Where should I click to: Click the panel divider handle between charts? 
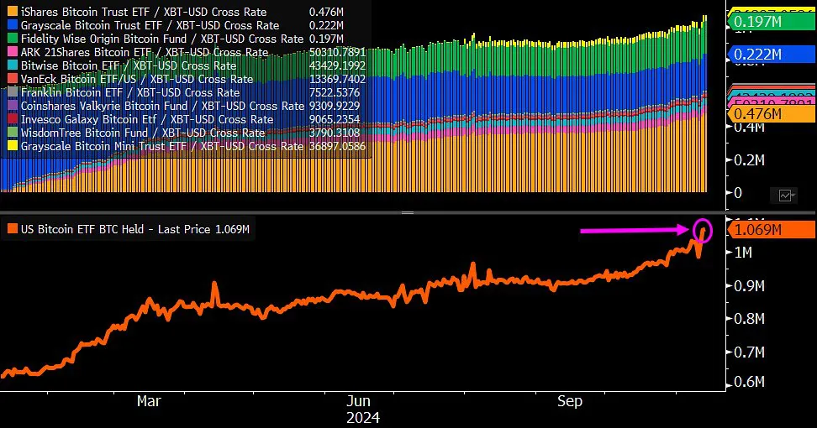(408, 213)
